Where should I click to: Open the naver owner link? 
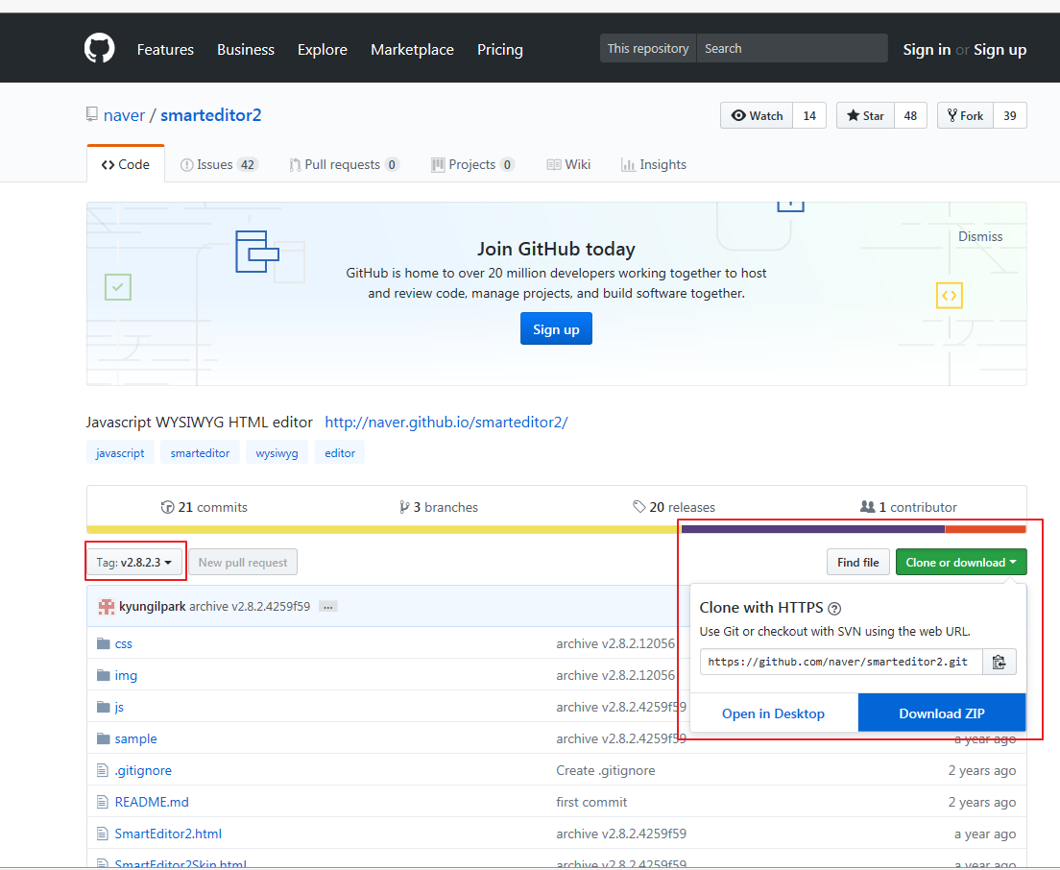pos(125,115)
